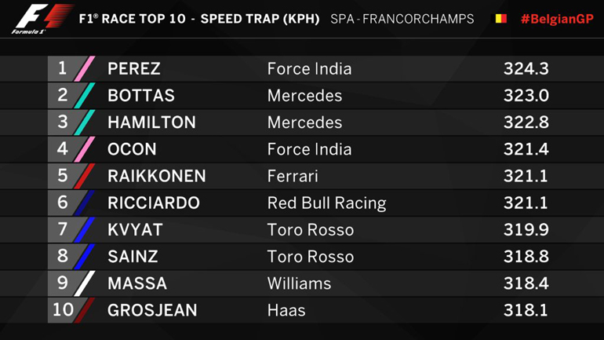Image resolution: width=604 pixels, height=340 pixels.
Task: Click the pink stripe beside Perez
Action: 86,68
